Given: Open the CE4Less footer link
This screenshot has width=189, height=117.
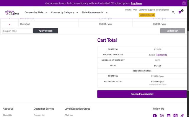Looking at the screenshot, I should click(69, 115).
